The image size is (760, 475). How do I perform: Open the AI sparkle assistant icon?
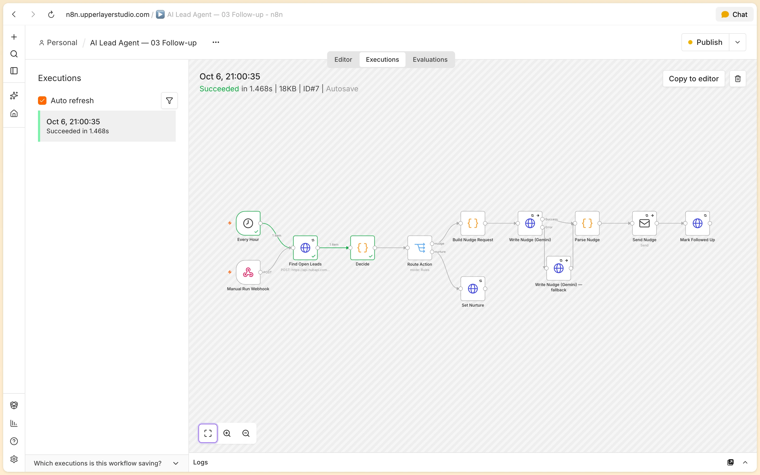(14, 96)
